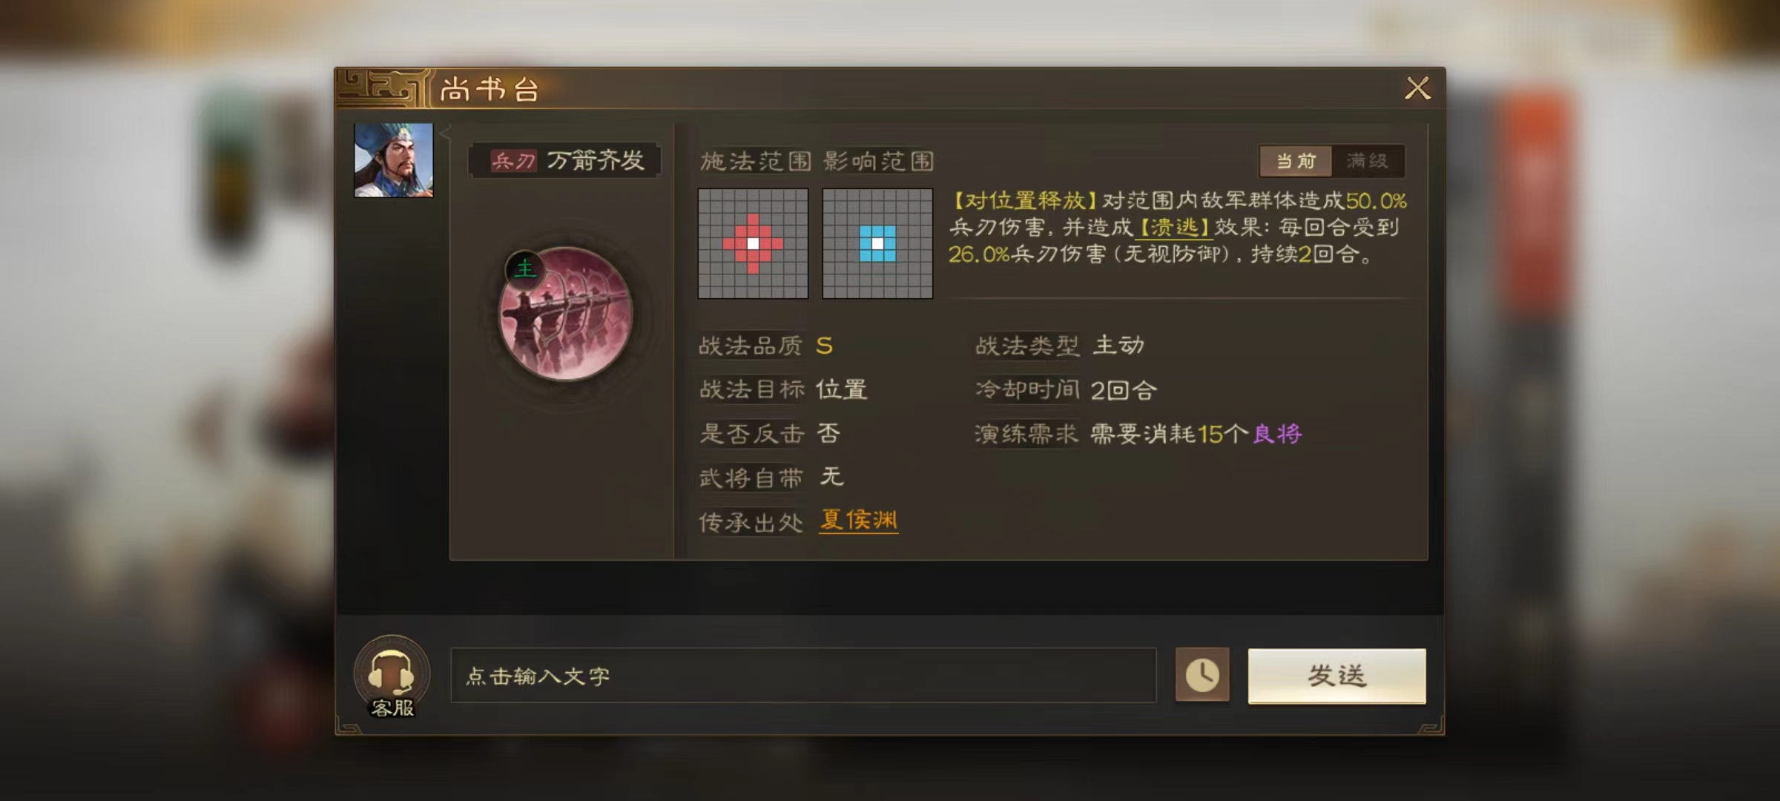
Task: Click the 万箭齐发 skill name label
Action: [596, 160]
